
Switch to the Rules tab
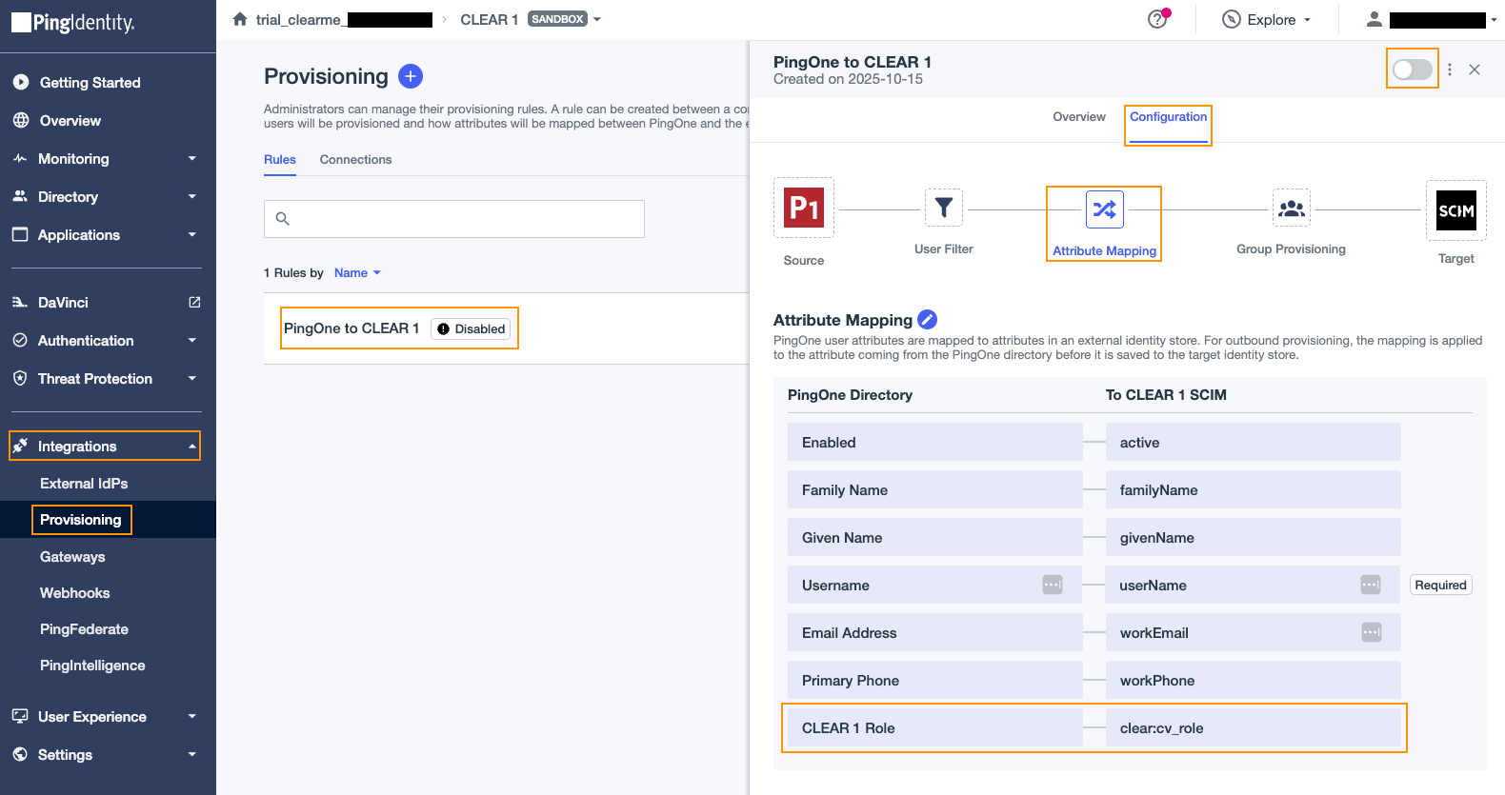pyautogui.click(x=280, y=160)
